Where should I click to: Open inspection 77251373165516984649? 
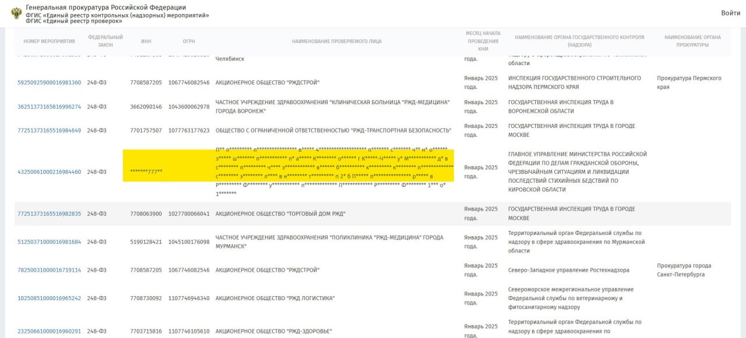pos(49,130)
